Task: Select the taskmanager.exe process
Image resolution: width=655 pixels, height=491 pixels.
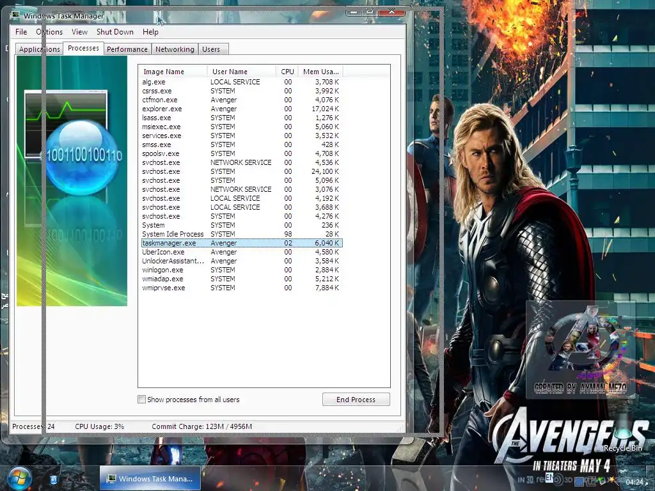Action: pos(241,243)
